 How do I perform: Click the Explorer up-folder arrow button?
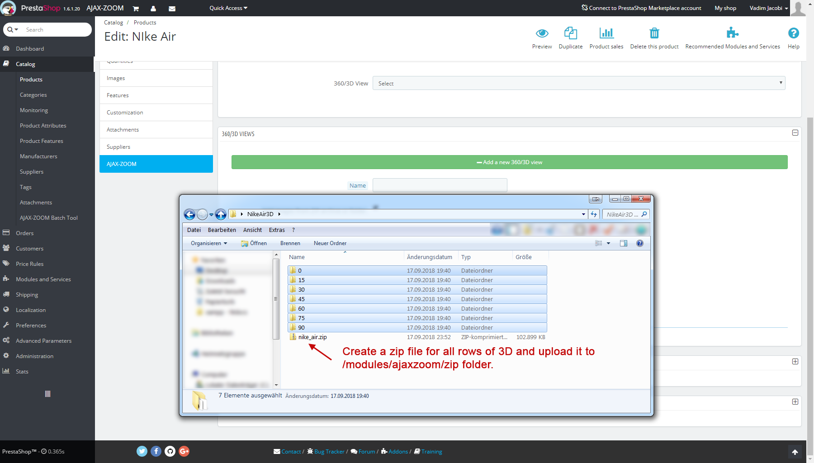click(x=221, y=214)
